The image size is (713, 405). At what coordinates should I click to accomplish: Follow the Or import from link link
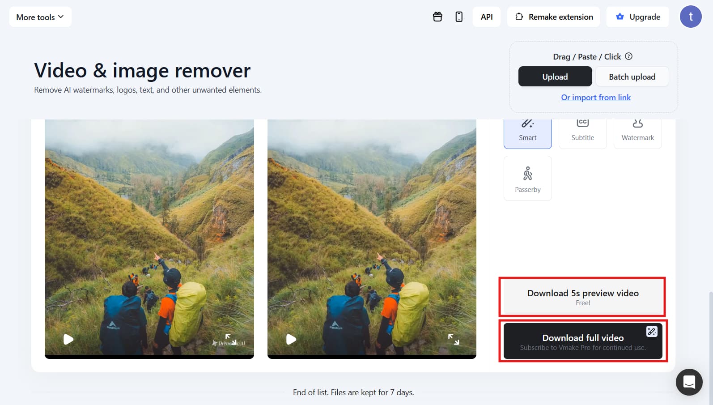[x=596, y=98]
